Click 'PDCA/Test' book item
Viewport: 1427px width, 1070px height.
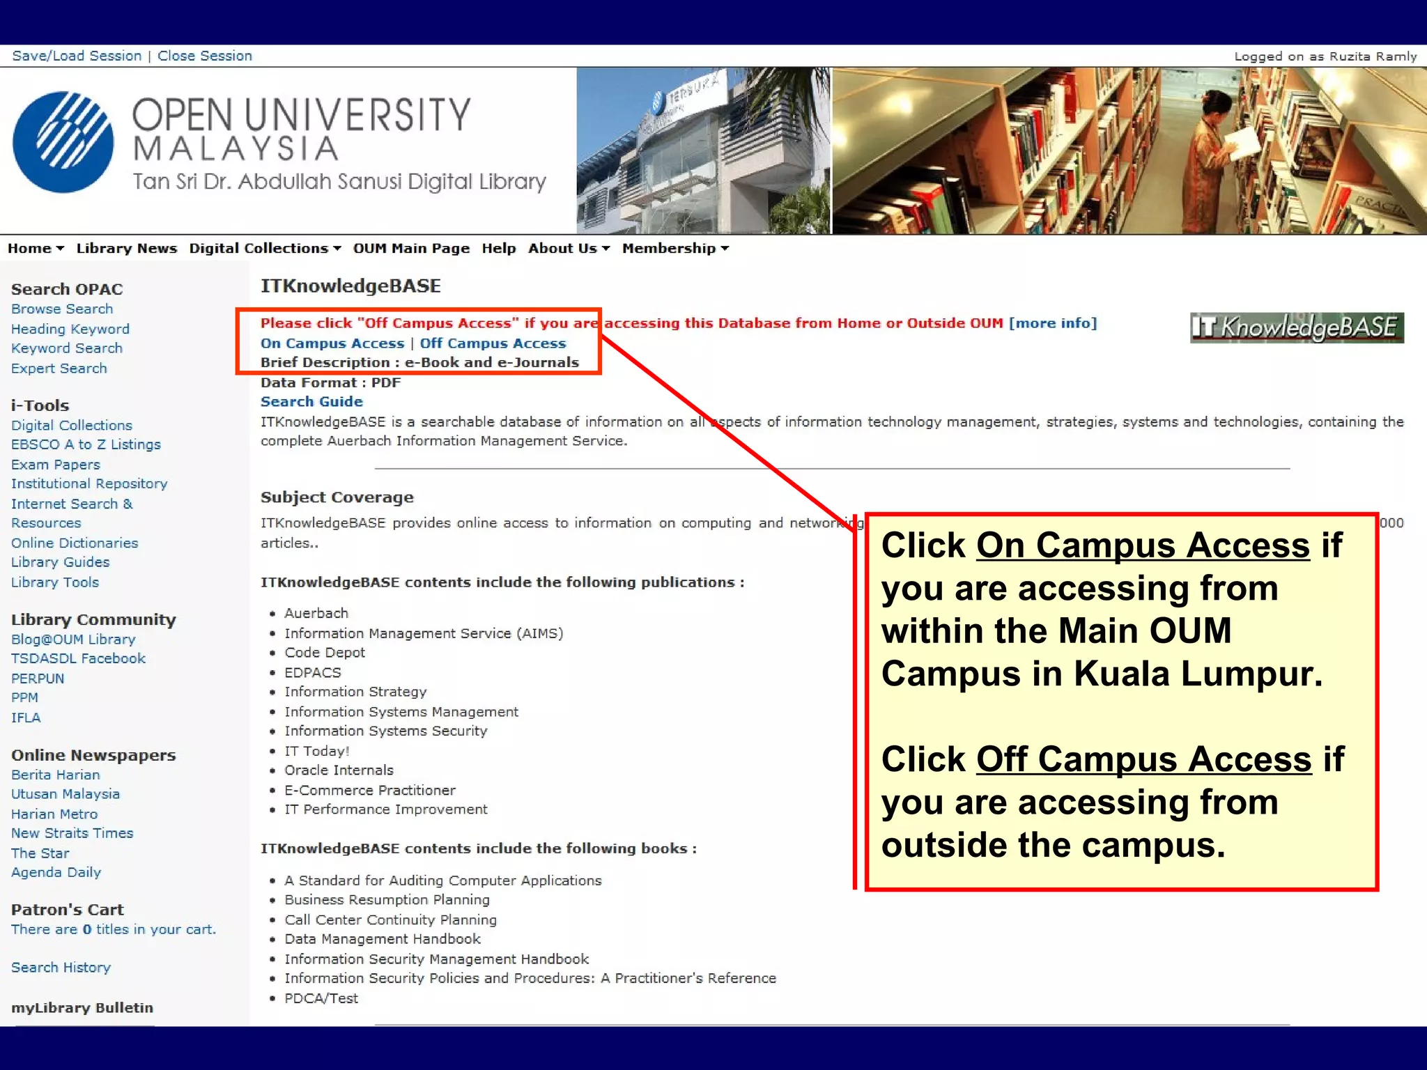321,998
